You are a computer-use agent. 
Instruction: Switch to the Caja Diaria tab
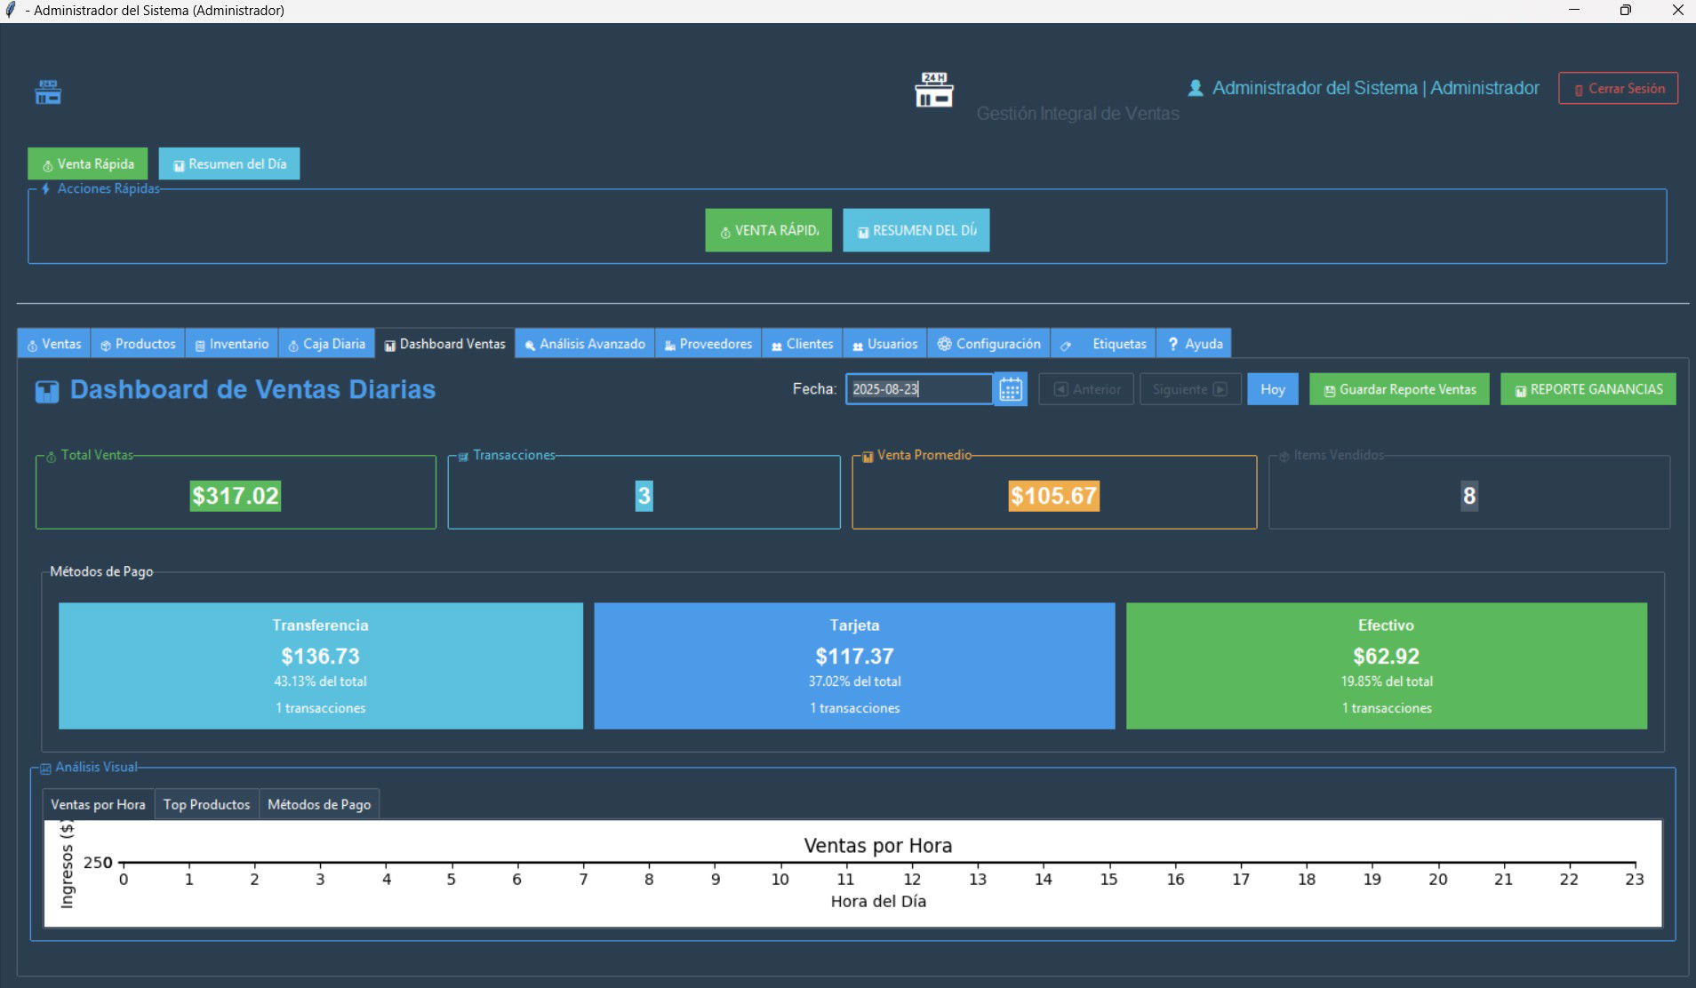click(x=326, y=344)
